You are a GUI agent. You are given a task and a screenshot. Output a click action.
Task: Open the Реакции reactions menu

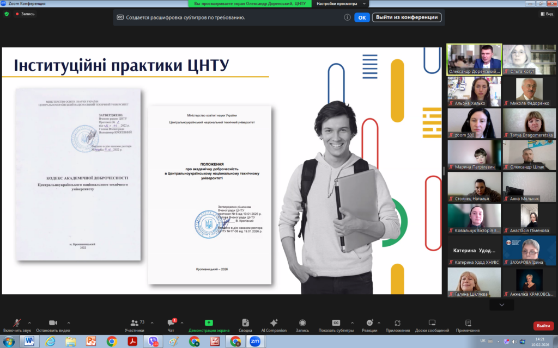pyautogui.click(x=369, y=323)
